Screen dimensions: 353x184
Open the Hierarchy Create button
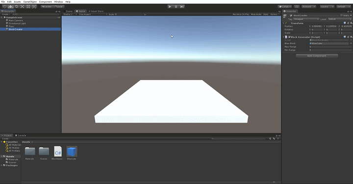[x=5, y=14]
